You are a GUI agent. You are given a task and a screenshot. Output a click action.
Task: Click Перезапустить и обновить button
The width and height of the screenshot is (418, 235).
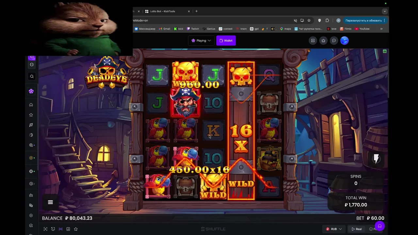(x=365, y=21)
